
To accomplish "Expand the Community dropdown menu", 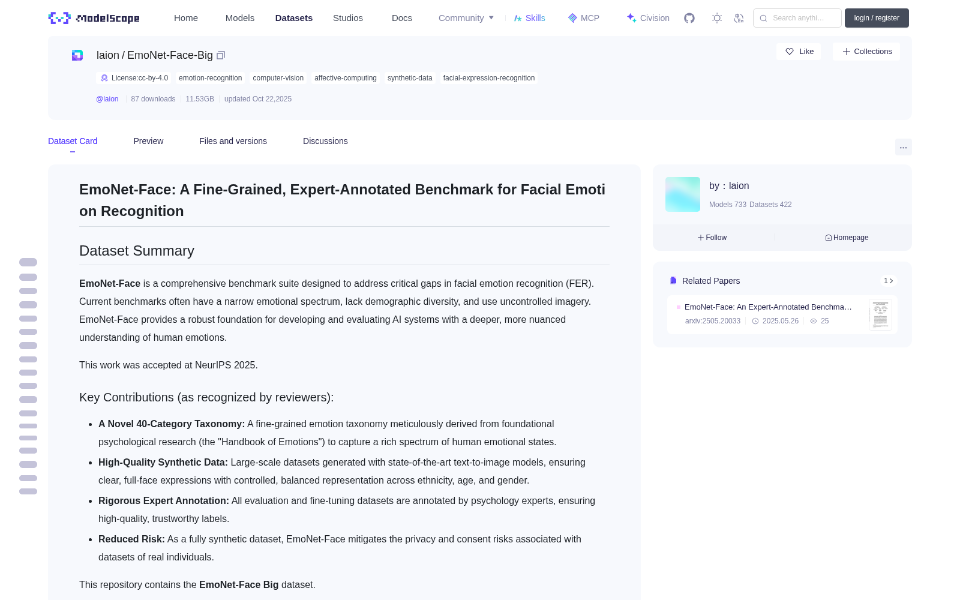I will [x=466, y=18].
